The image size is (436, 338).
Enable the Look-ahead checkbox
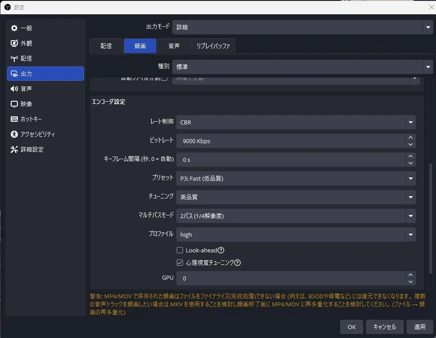tap(180, 250)
